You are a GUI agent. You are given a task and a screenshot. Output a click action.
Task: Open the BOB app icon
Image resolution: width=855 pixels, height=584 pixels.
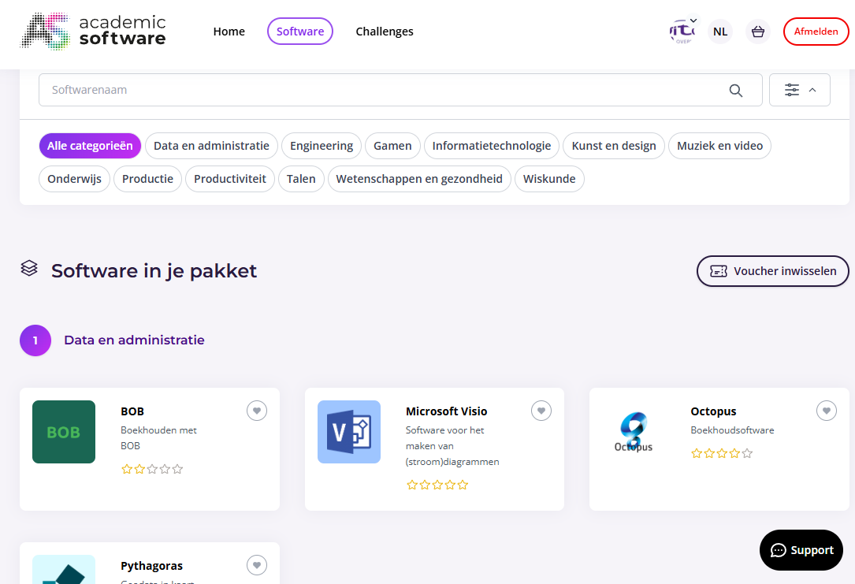click(x=64, y=432)
